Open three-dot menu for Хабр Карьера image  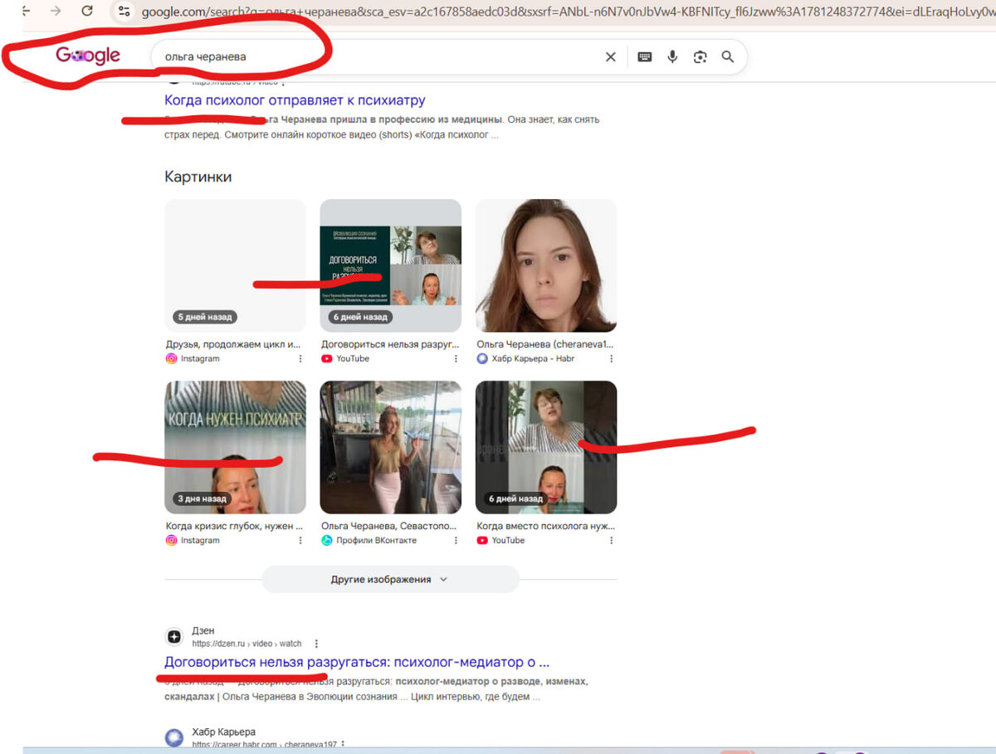pyautogui.click(x=612, y=358)
